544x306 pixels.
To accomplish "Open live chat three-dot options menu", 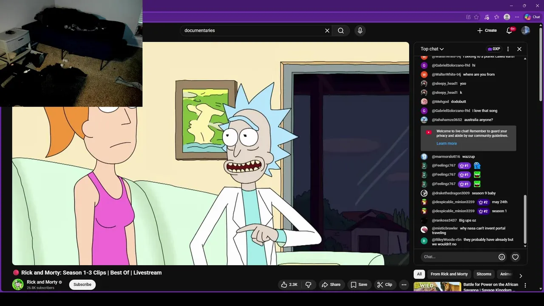I will [508, 49].
